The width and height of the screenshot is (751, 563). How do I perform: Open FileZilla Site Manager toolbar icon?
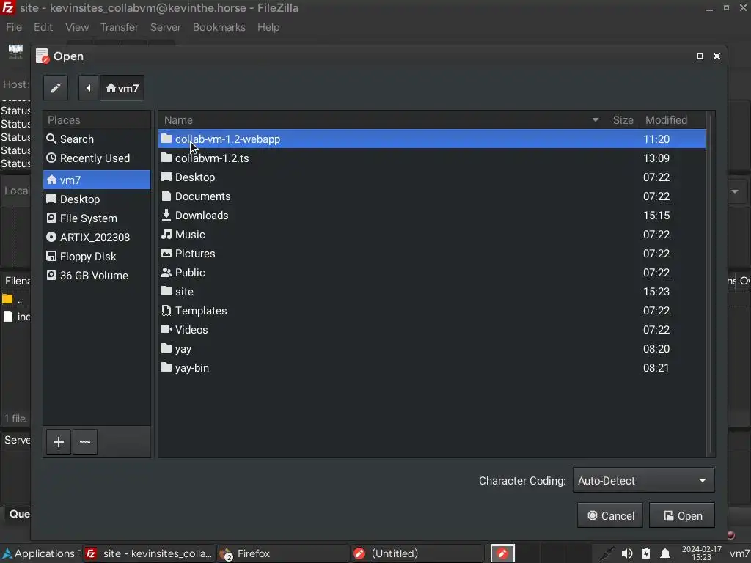coord(16,51)
